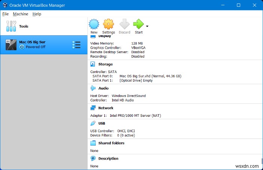Click the Recording Disabled value
This screenshot has width=263, height=170.
[x=138, y=56]
